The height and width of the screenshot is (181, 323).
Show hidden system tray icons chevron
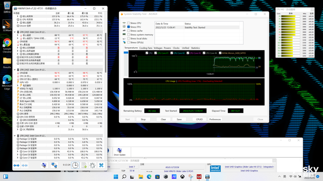(279, 176)
